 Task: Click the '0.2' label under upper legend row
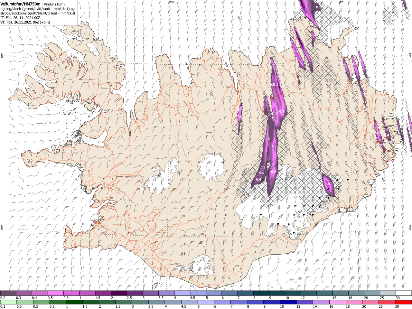3,298
